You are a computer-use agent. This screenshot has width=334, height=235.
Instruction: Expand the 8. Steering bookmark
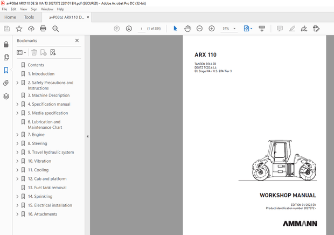pyautogui.click(x=17, y=143)
